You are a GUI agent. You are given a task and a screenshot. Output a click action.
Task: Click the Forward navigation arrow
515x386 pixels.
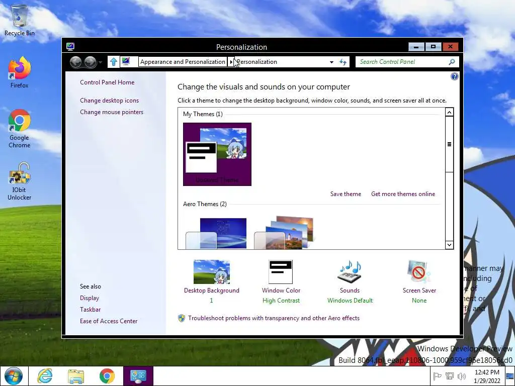91,62
